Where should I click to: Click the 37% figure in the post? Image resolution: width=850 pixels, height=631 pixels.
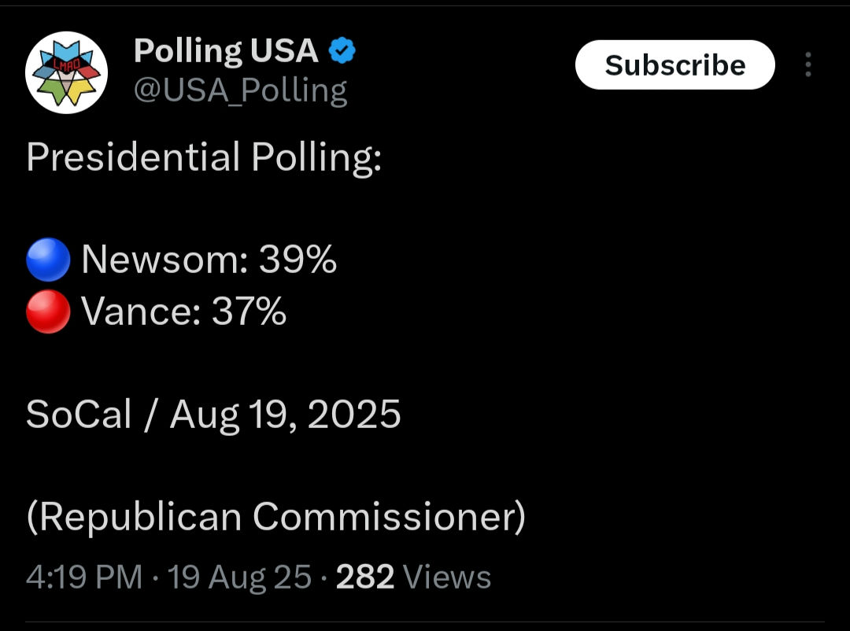click(x=249, y=311)
